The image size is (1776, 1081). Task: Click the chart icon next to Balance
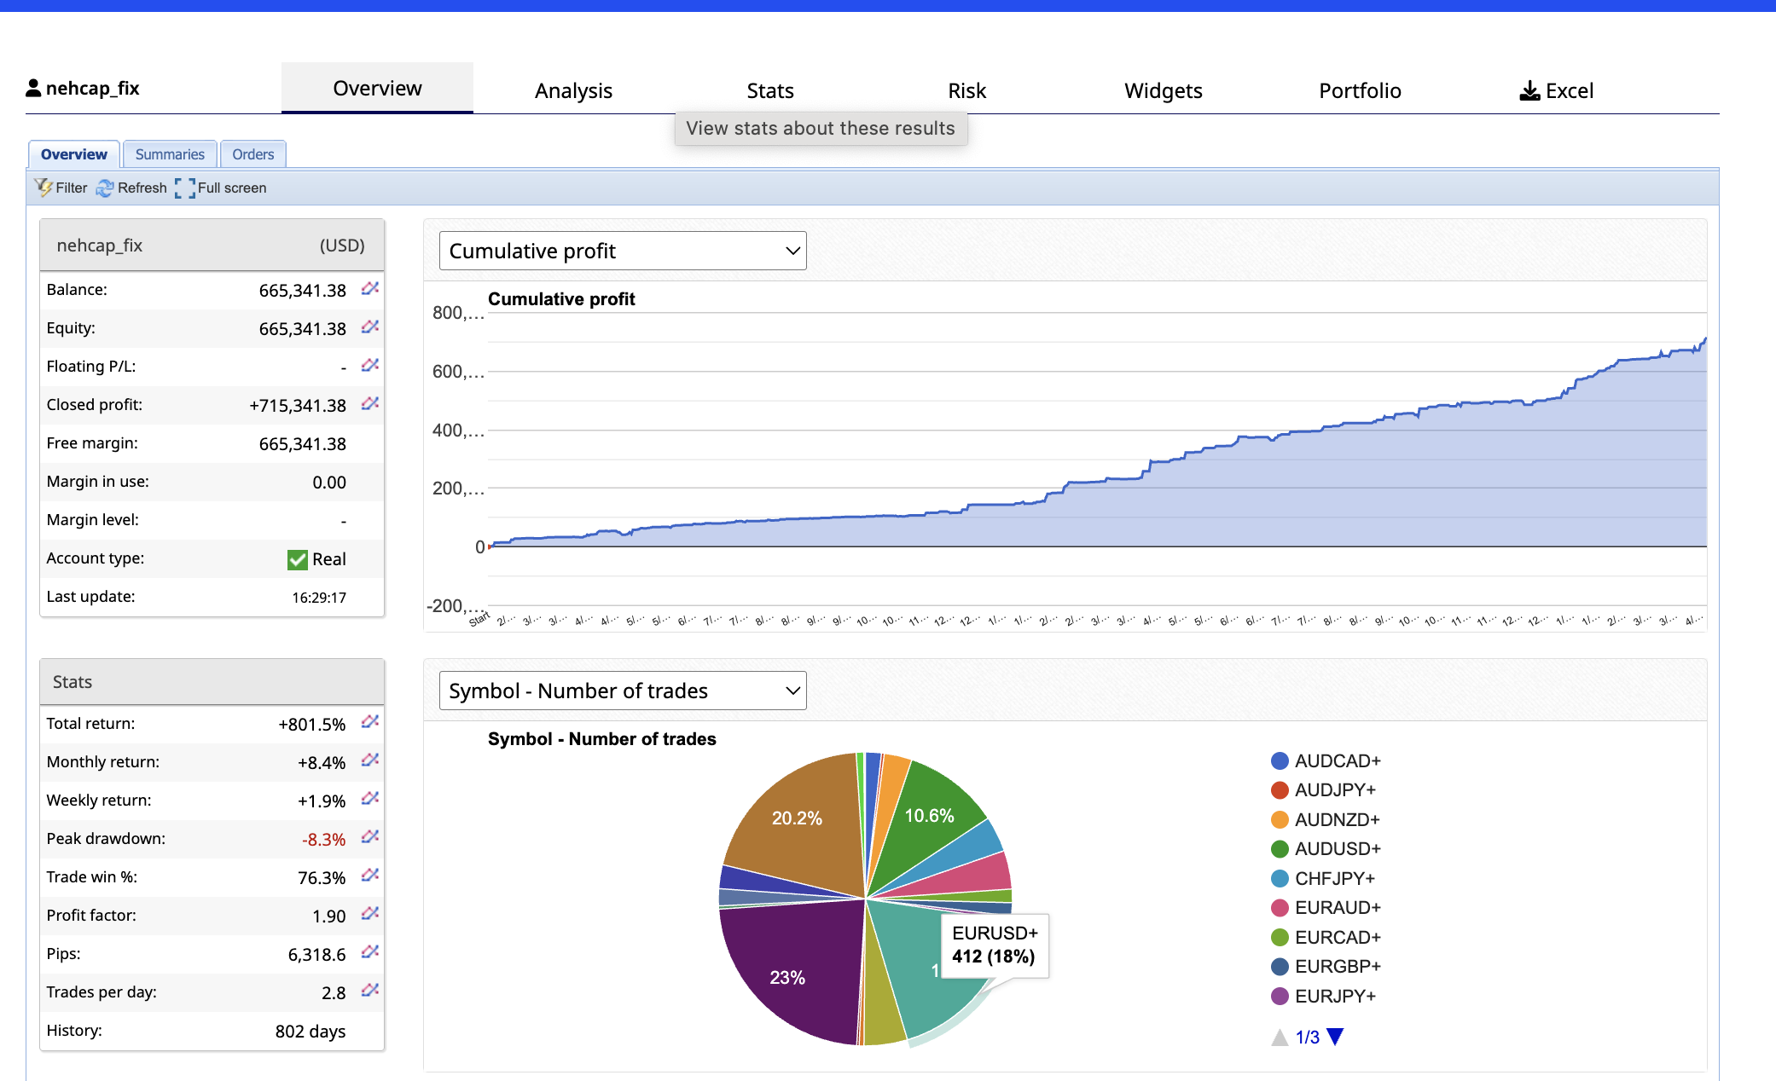tap(369, 289)
